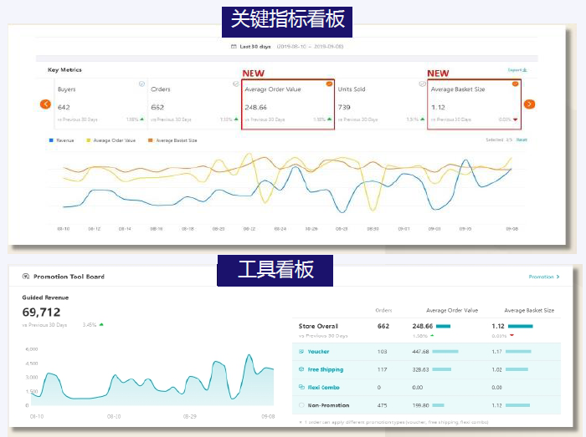Click the Store Overall 1.12 progress bar

520,326
